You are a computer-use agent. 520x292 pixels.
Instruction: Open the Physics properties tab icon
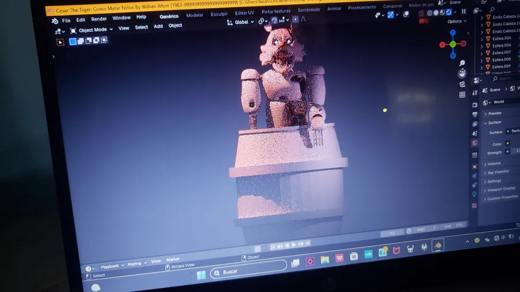tap(474, 176)
